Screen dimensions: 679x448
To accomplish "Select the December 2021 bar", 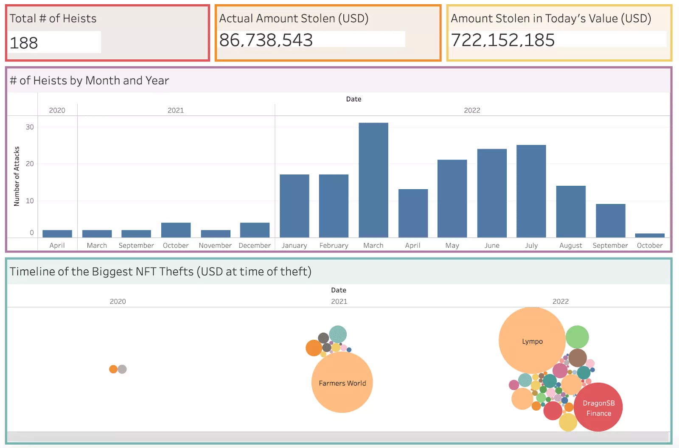I will click(255, 230).
